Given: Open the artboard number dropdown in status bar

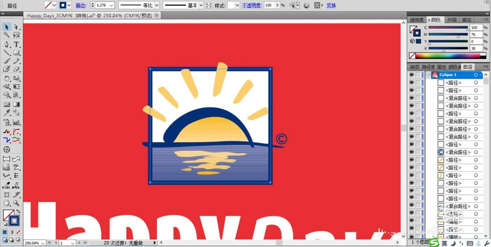Looking at the screenshot, I should 73,243.
